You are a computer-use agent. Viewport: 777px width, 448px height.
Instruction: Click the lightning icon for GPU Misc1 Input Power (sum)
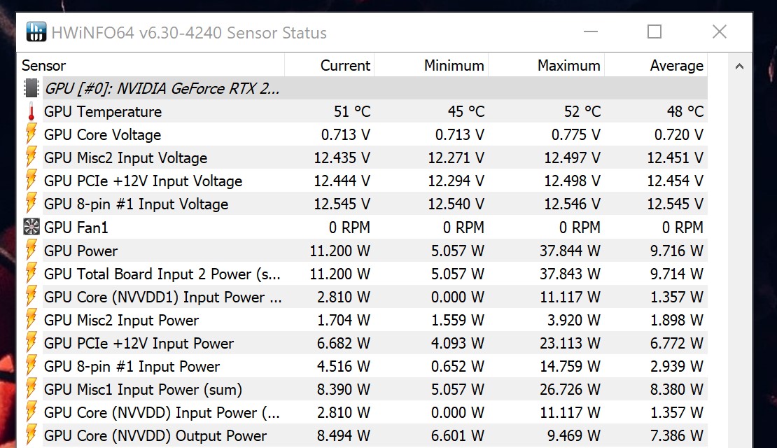pyautogui.click(x=31, y=389)
